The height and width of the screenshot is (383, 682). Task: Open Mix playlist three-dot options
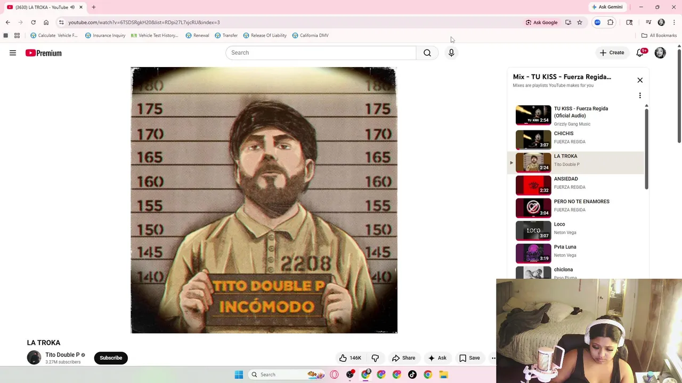click(x=640, y=96)
